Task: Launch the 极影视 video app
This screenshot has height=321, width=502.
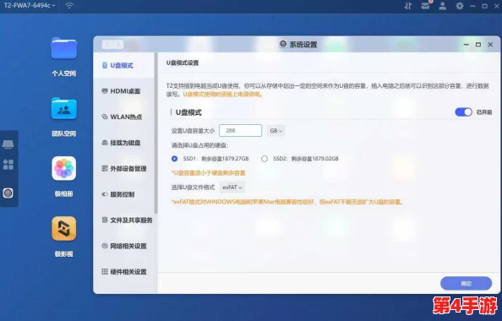Action: [63, 229]
